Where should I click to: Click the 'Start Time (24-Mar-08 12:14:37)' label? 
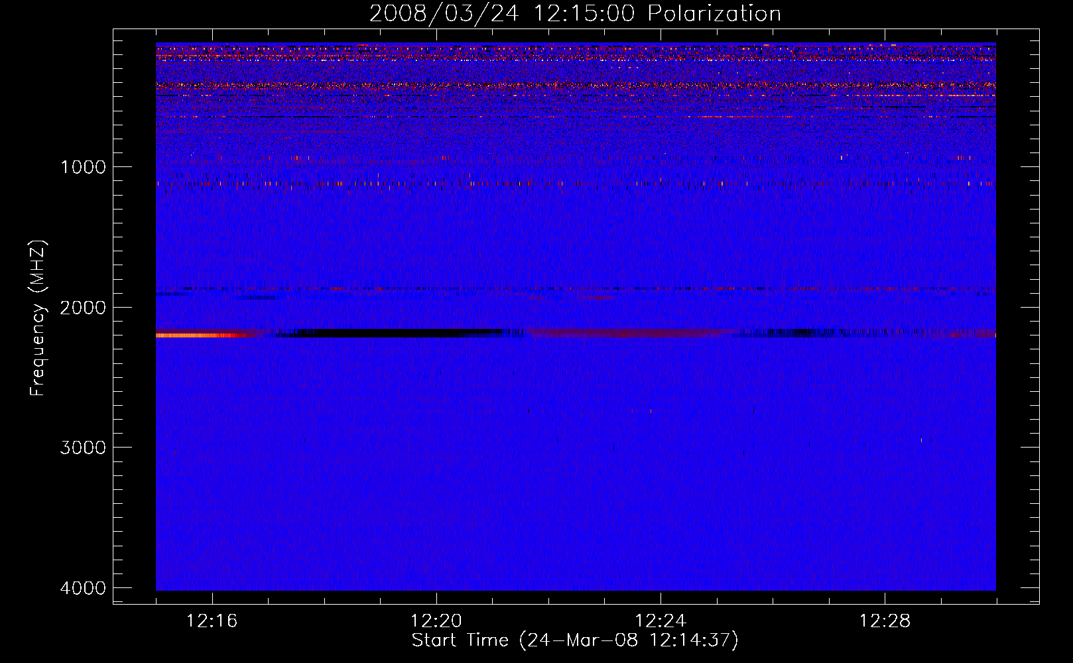575,640
